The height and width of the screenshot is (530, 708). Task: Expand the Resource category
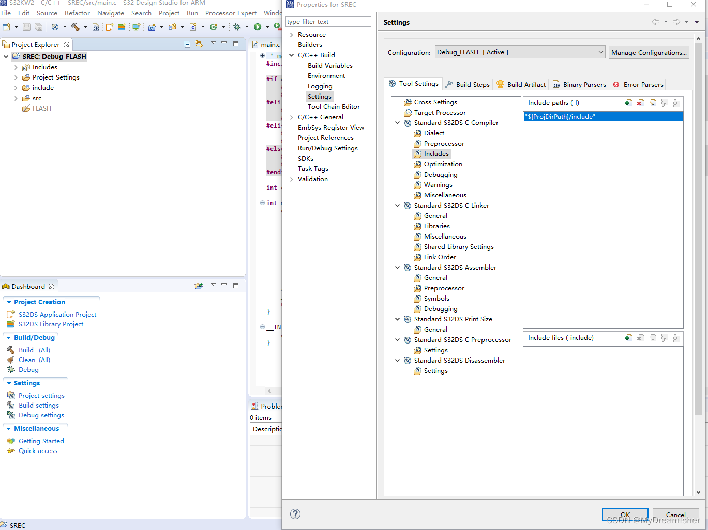pos(292,35)
